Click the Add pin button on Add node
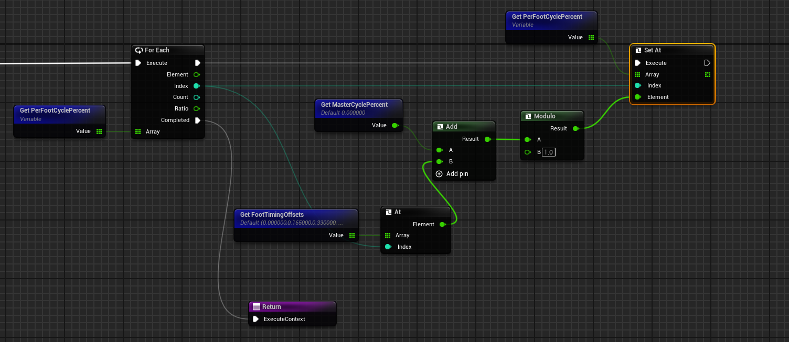Screen dimensions: 789x342 coord(452,174)
